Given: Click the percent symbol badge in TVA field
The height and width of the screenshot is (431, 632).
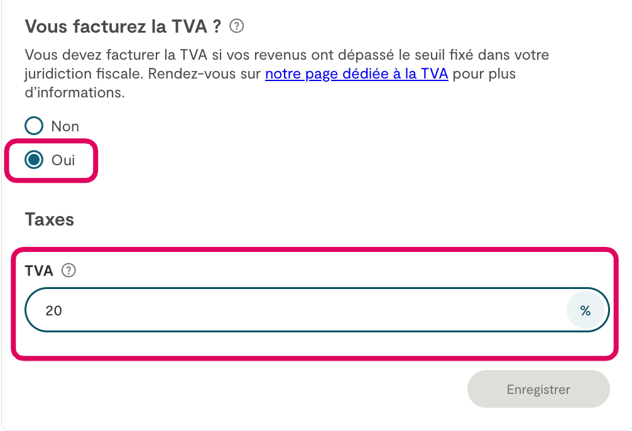Looking at the screenshot, I should coord(585,310).
